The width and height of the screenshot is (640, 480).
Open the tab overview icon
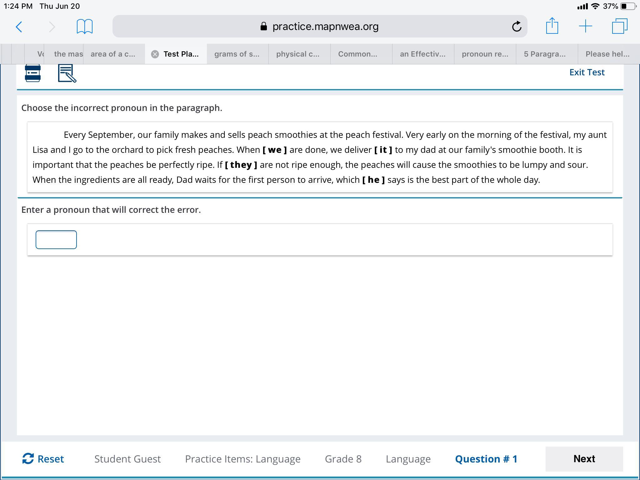tap(619, 26)
